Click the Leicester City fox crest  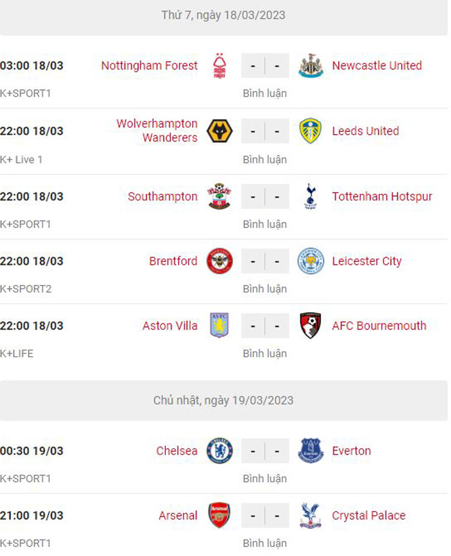pos(311,261)
